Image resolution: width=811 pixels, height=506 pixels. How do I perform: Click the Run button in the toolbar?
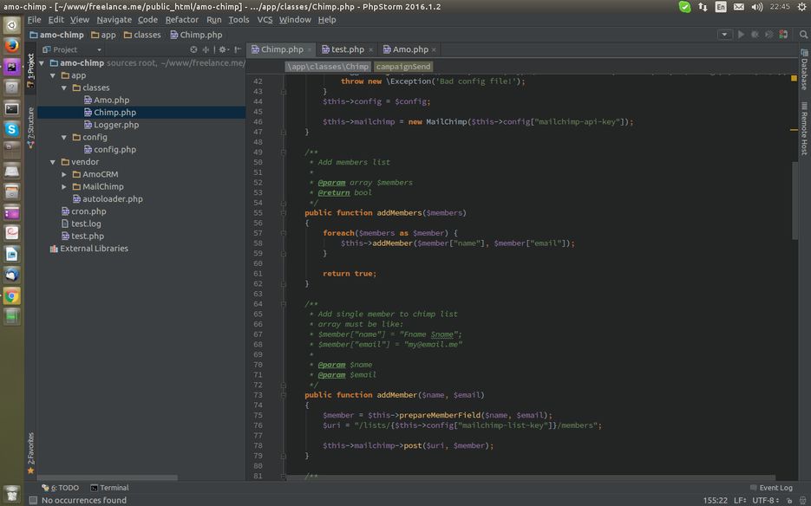pyautogui.click(x=741, y=34)
